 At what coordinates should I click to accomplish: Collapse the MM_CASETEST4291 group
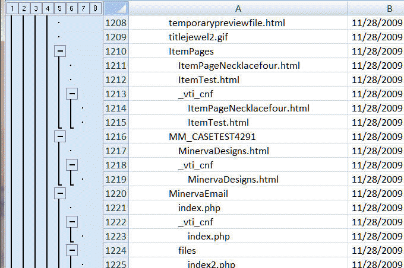[59, 136]
